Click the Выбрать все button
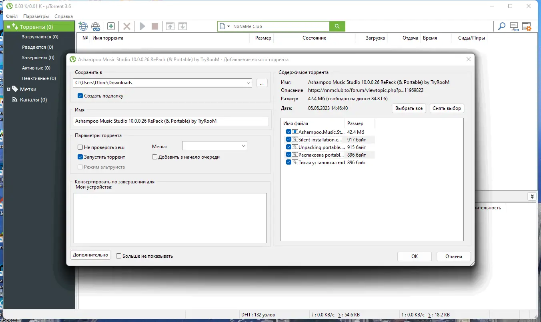This screenshot has height=322, width=541. click(x=409, y=108)
